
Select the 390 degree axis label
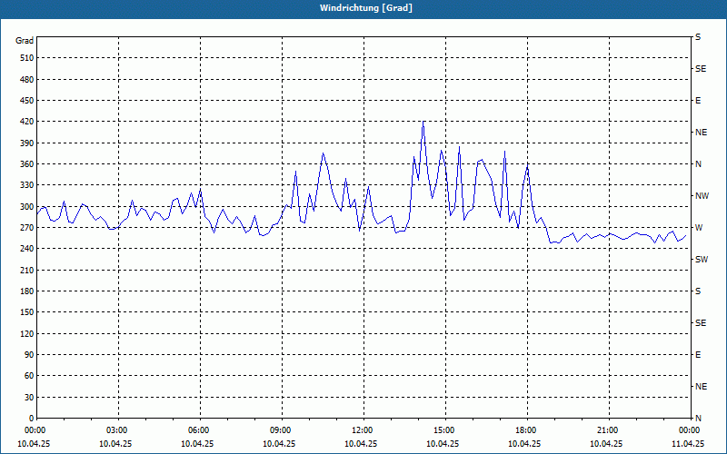coord(27,143)
